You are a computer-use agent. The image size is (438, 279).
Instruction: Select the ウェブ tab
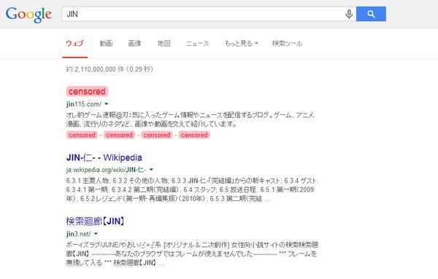[x=75, y=44]
